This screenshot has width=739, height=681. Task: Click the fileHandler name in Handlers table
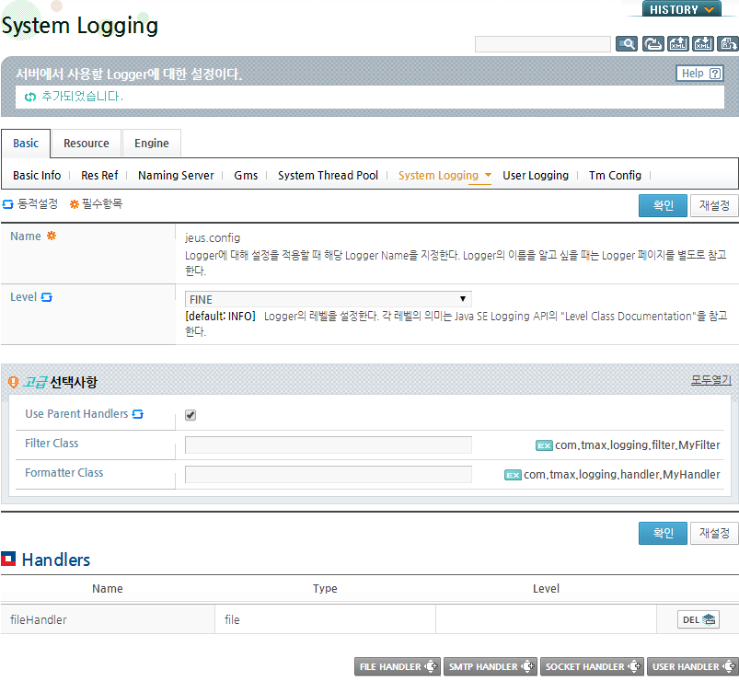[39, 619]
